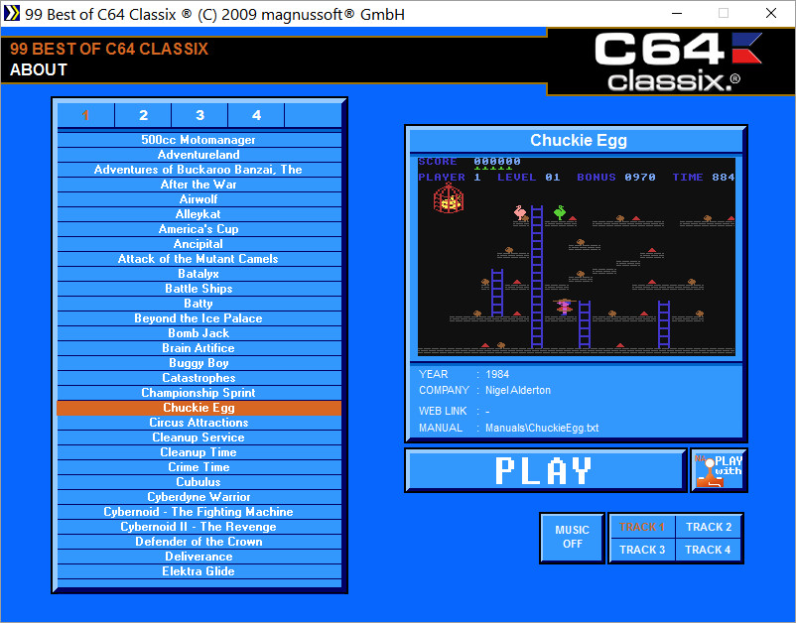
Task: Minimize the C64 Classix window
Action: (677, 13)
